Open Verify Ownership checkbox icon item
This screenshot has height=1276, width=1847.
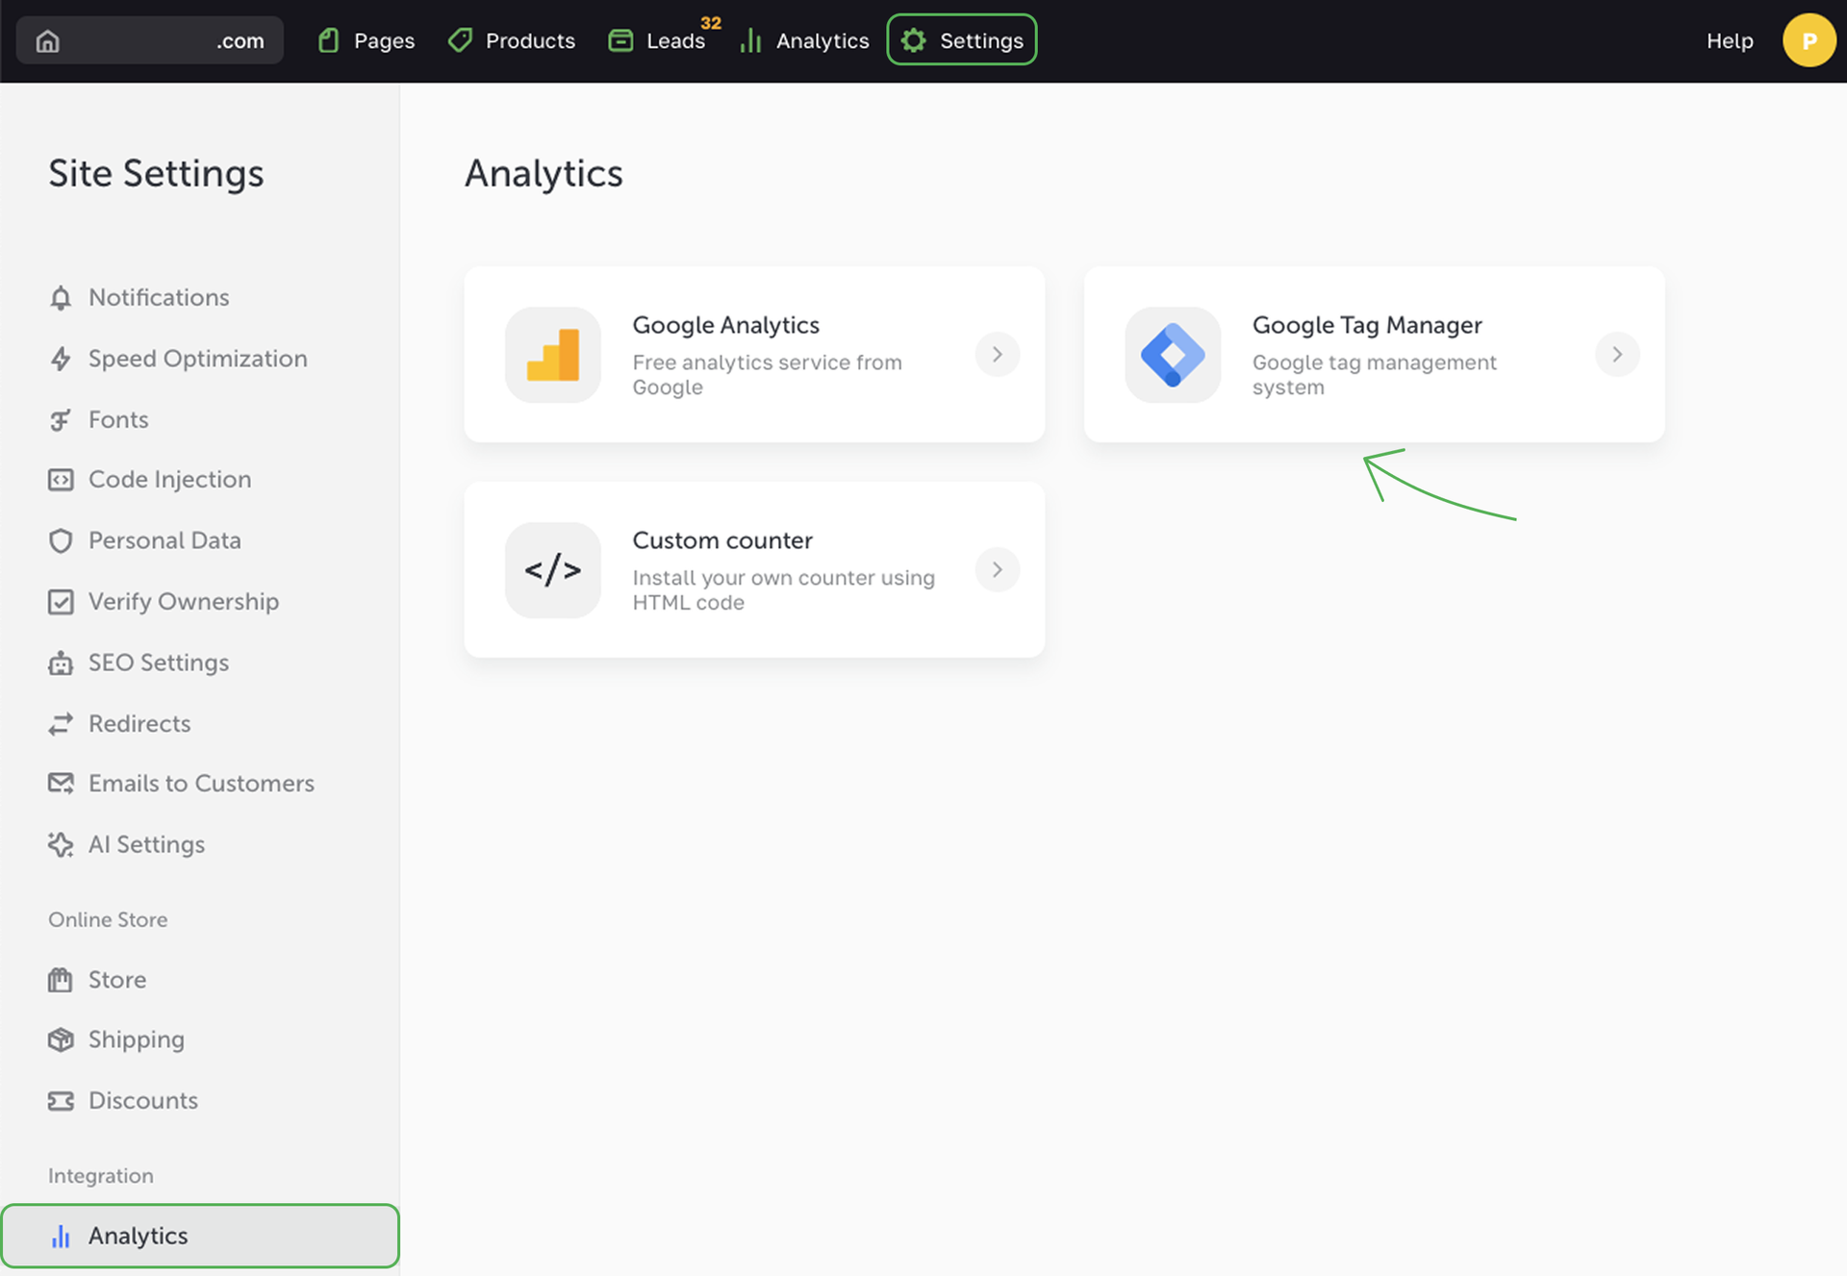[x=61, y=602]
